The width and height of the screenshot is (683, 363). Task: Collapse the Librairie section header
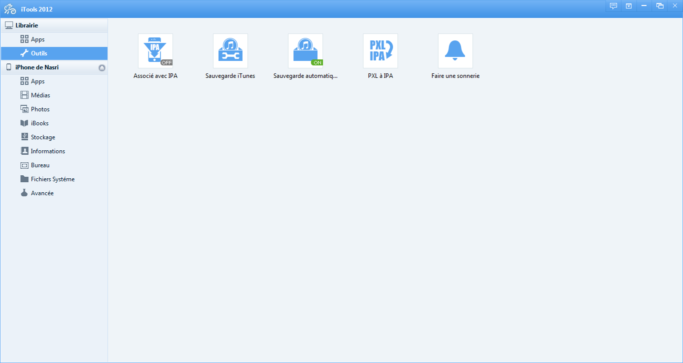click(x=54, y=25)
